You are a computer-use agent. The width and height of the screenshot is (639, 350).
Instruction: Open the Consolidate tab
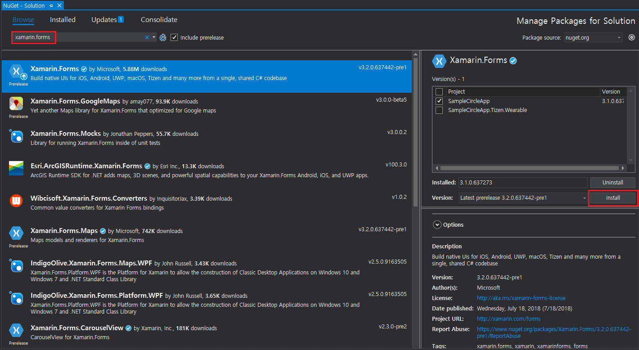[x=159, y=20]
